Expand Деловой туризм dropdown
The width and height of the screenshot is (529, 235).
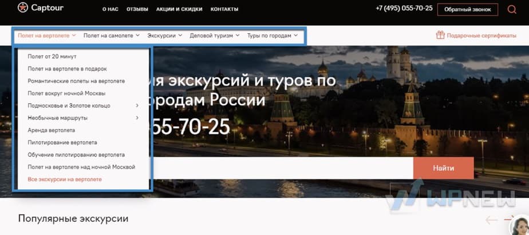pos(215,36)
